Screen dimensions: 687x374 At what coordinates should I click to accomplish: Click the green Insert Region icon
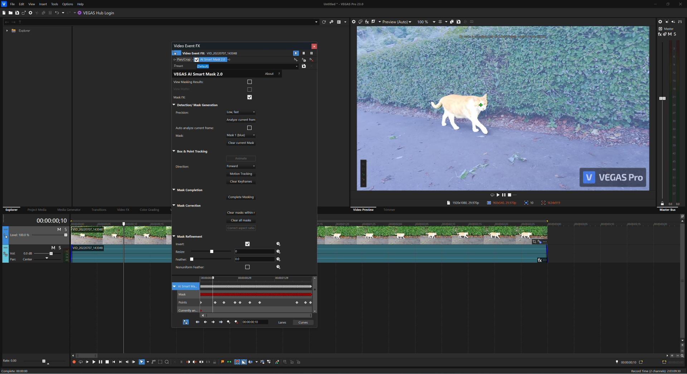click(229, 362)
